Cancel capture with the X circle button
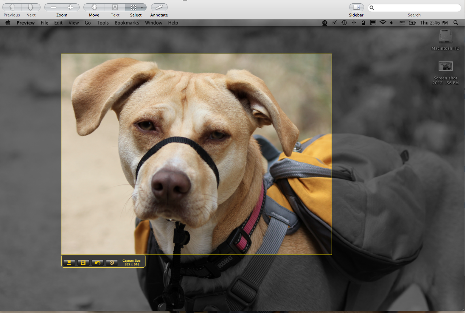The width and height of the screenshot is (465, 313). pos(112,262)
